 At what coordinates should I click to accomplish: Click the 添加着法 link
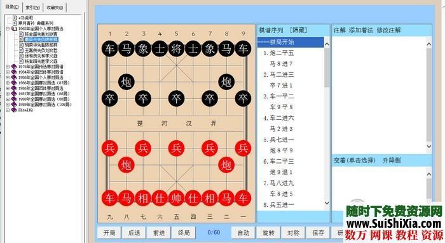361,30
